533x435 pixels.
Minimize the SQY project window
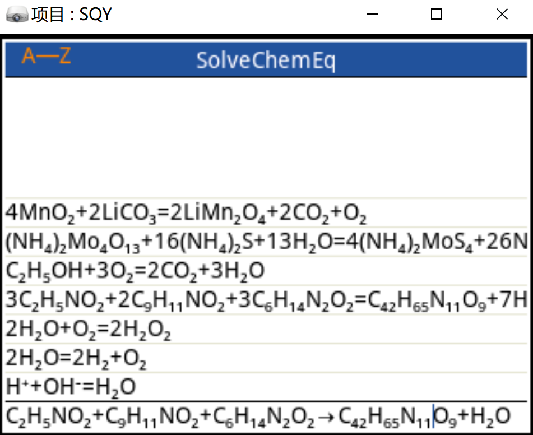372,14
